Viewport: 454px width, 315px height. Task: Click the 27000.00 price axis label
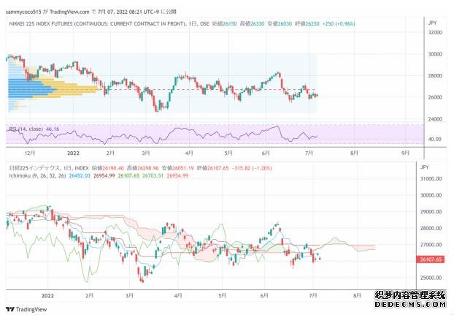tap(431, 245)
